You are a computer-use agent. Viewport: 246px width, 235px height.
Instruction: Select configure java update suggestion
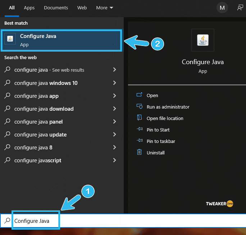pos(61,134)
